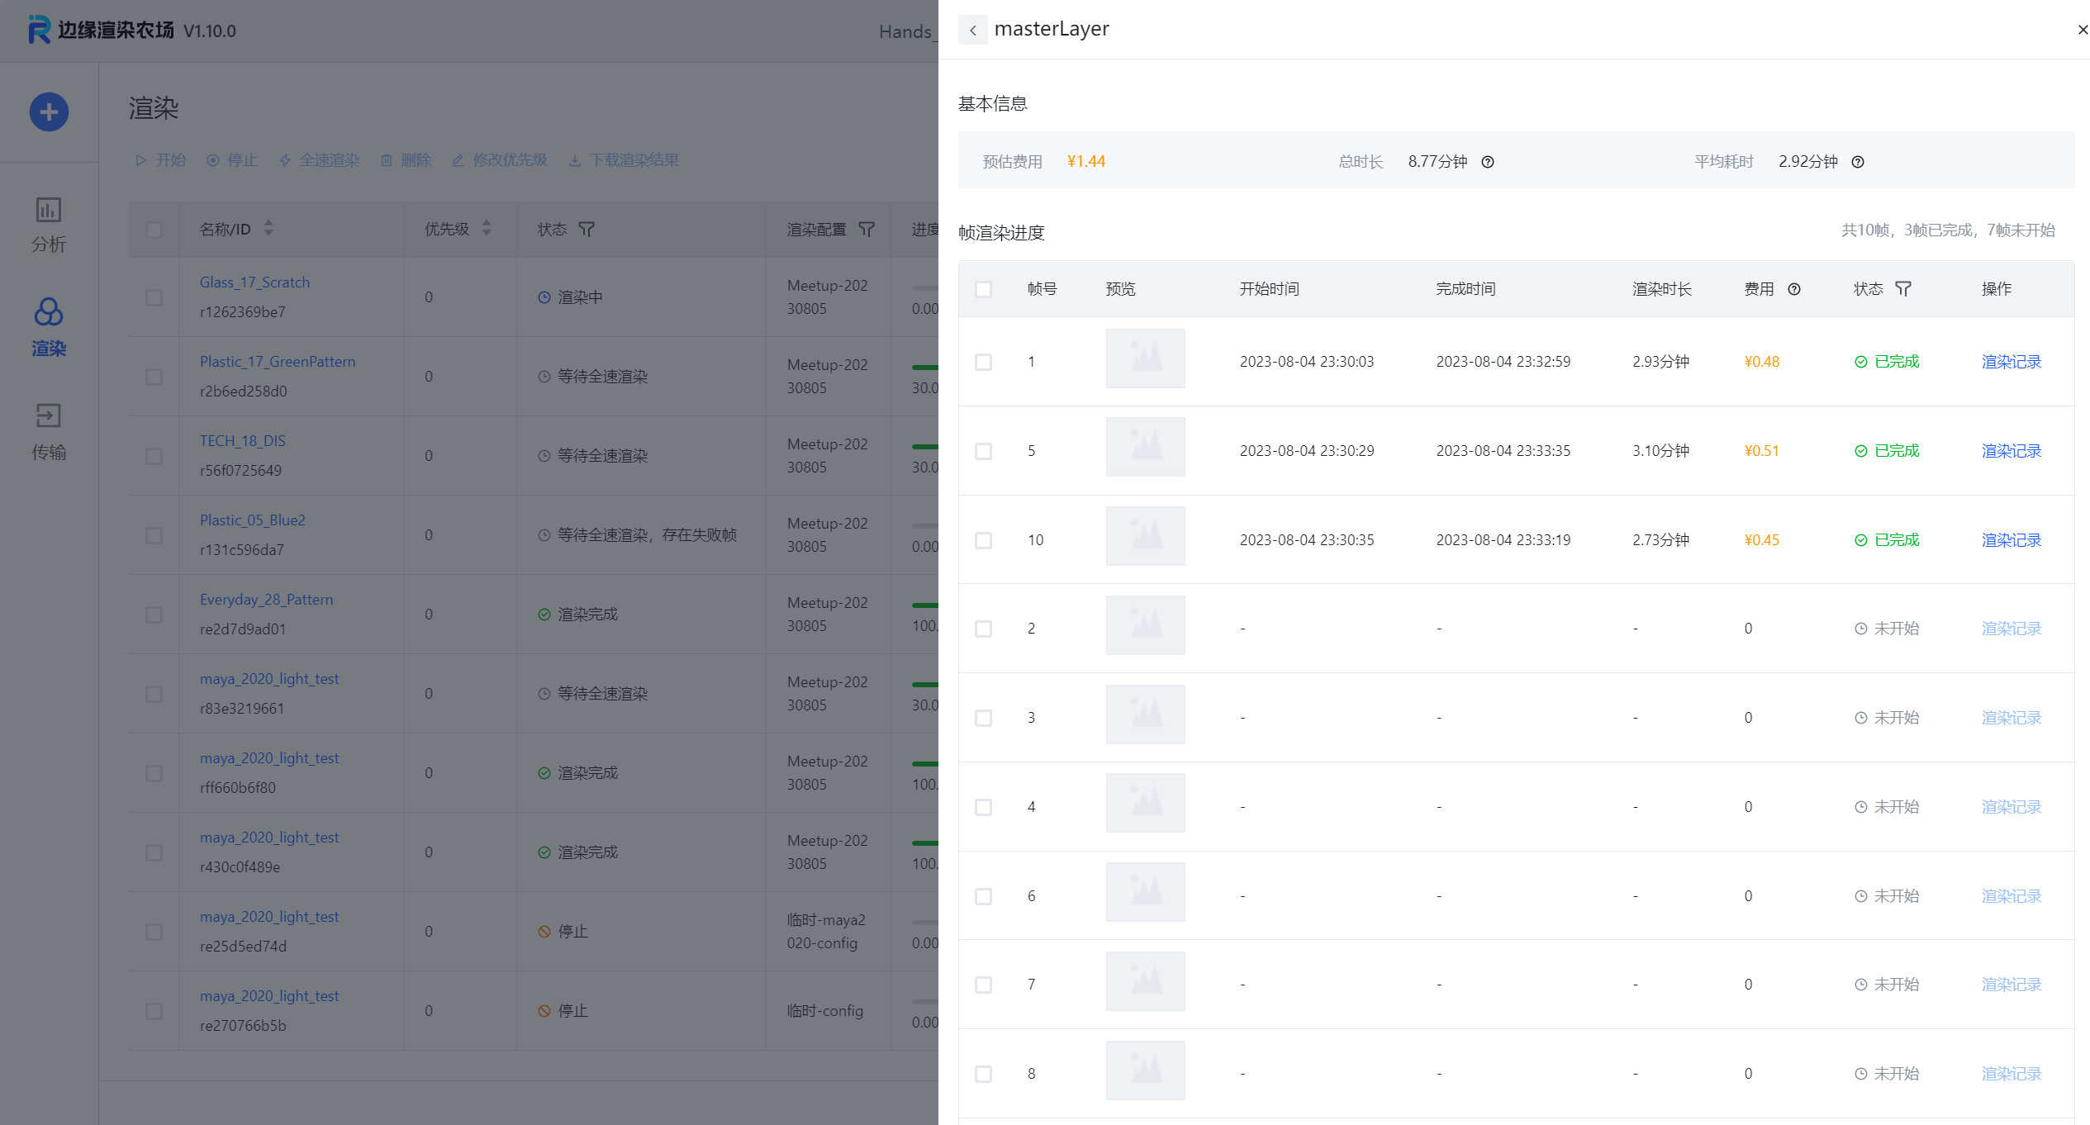Click help icon beside 费用 column header

click(1793, 289)
